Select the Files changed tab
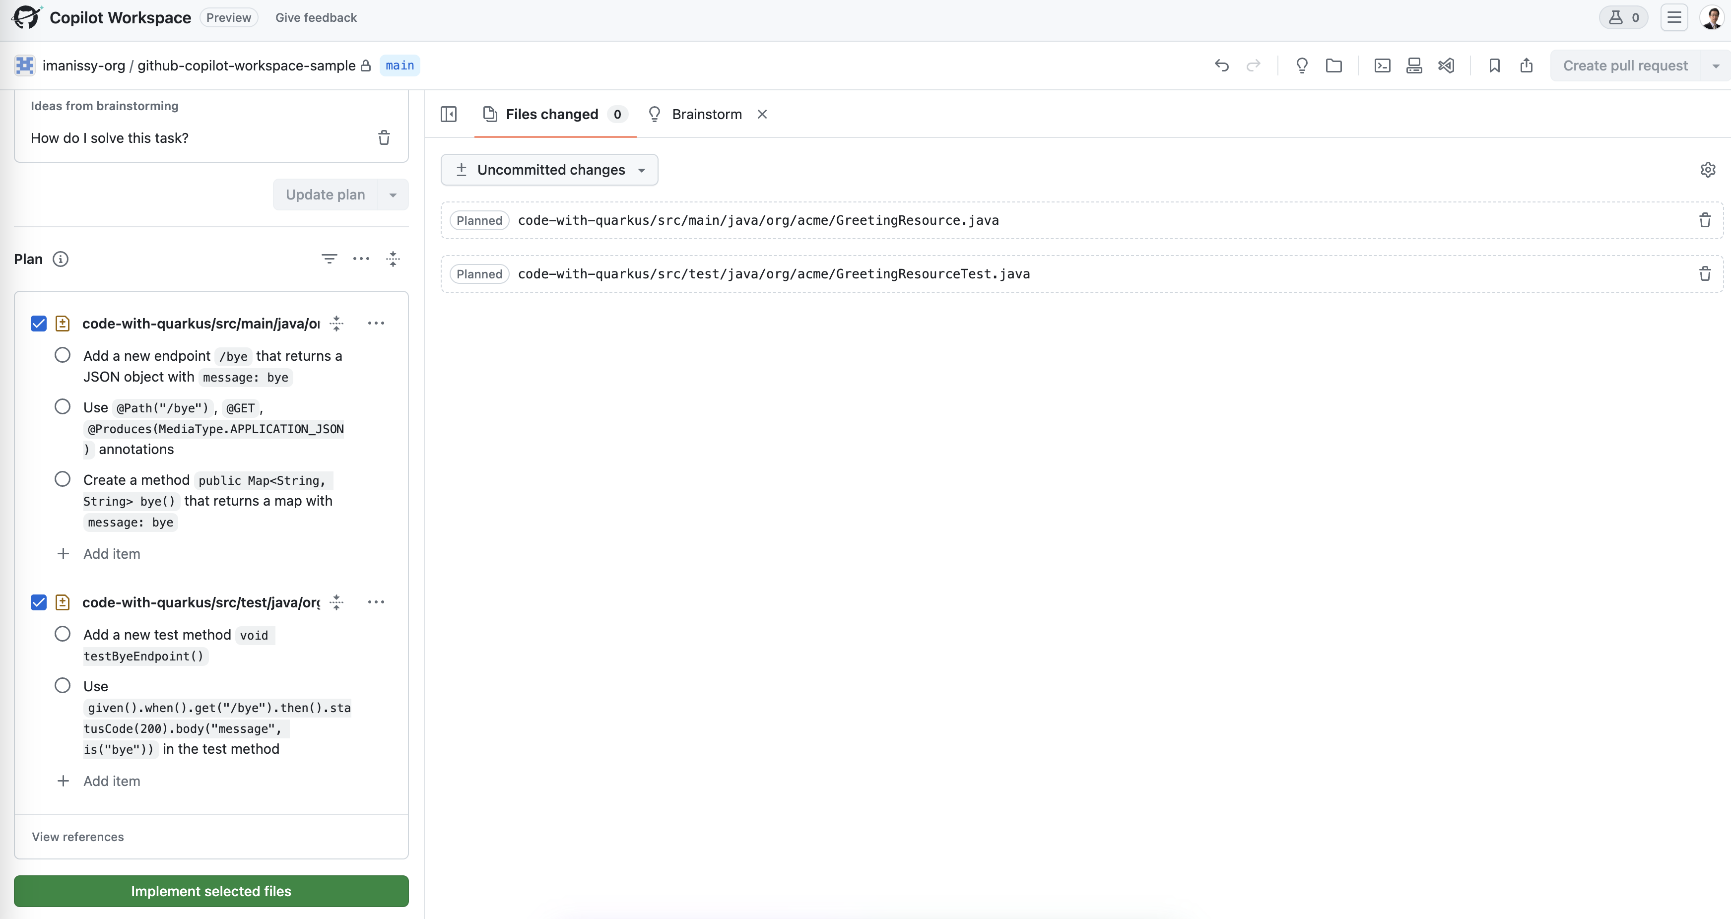Viewport: 1731px width, 919px height. [552, 114]
